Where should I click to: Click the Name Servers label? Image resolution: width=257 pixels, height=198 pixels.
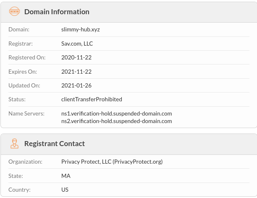click(x=26, y=113)
